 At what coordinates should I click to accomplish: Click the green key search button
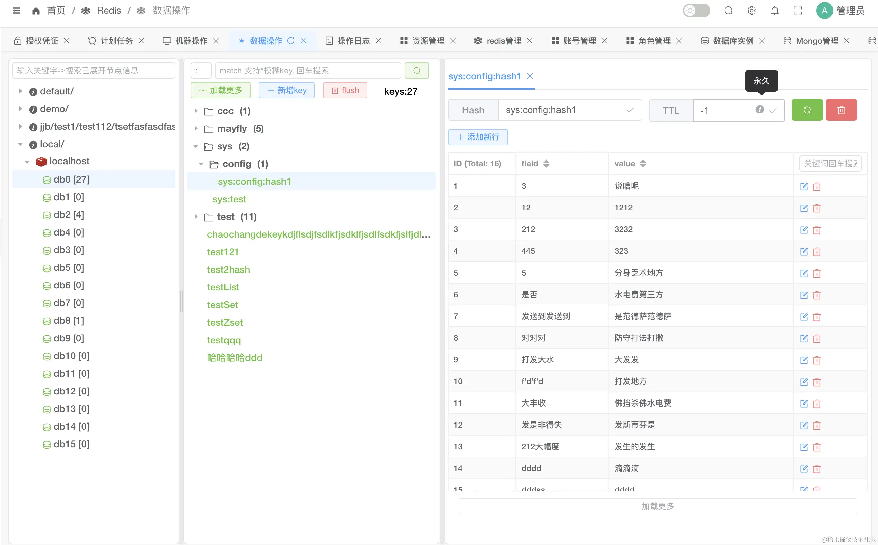point(417,70)
